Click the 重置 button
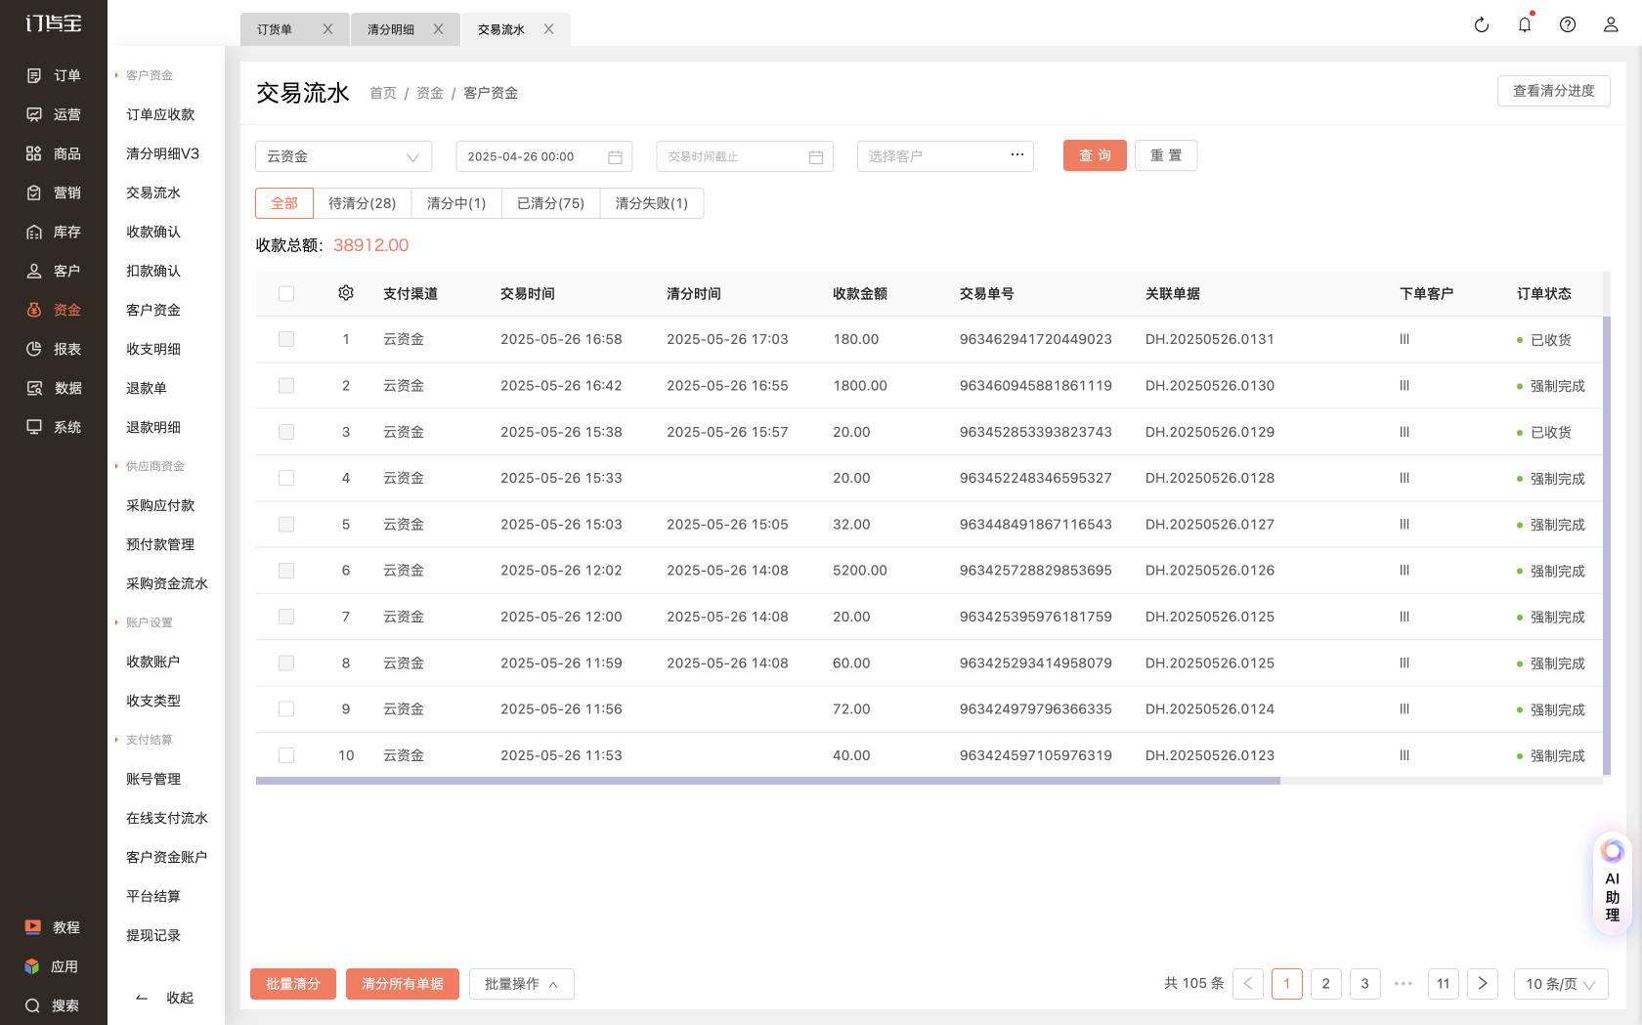Screen dimensions: 1642x1025 tap(1166, 155)
